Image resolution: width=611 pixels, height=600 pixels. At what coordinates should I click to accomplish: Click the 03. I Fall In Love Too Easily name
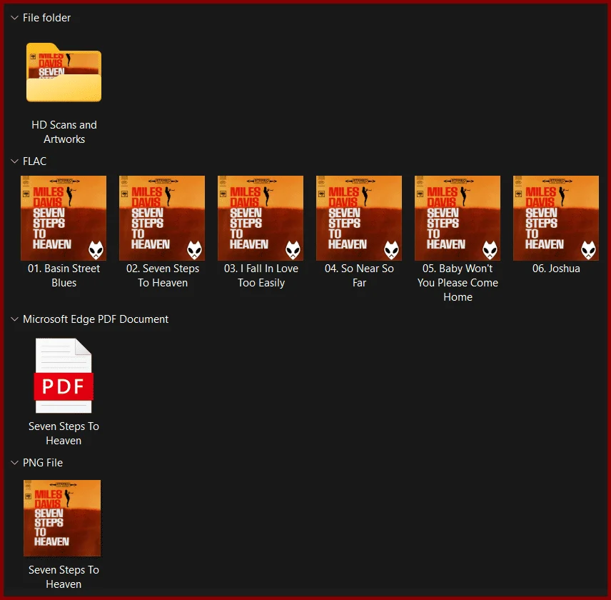point(261,275)
